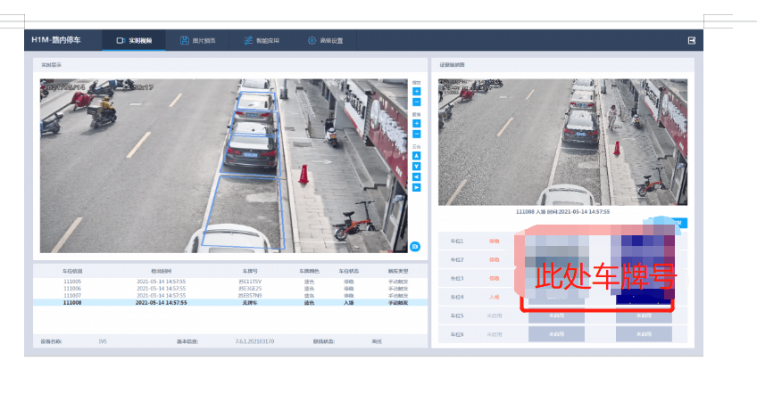Open the 实时视频 tab
Screen dimensions: 757x393
point(134,40)
